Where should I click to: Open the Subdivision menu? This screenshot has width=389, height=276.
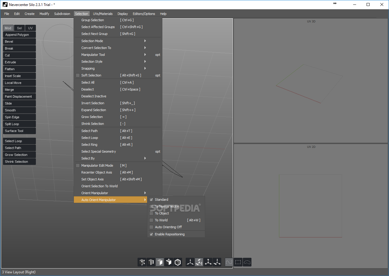(62, 14)
